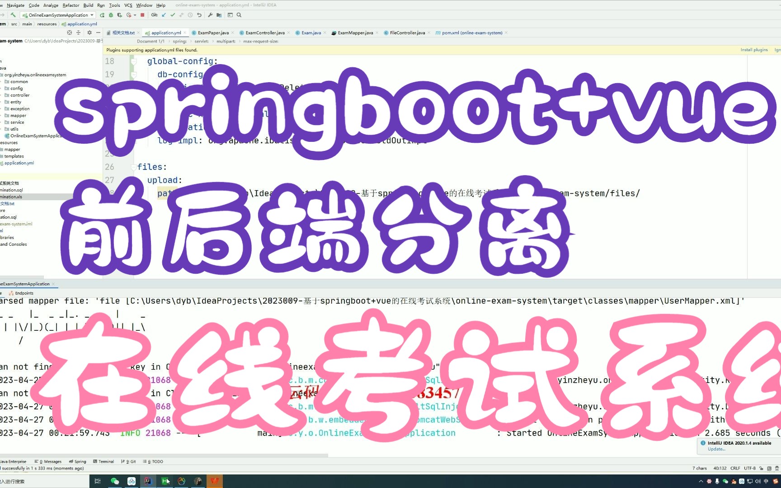
Task: Show hidden tray icons via chevron
Action: pos(701,481)
